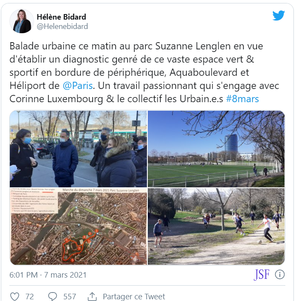Click the Hélène Bidard display name

click(x=61, y=17)
